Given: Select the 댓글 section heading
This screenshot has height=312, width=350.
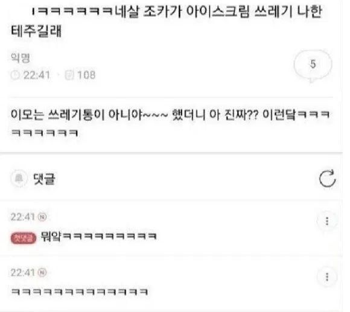Looking at the screenshot, I should (44, 179).
